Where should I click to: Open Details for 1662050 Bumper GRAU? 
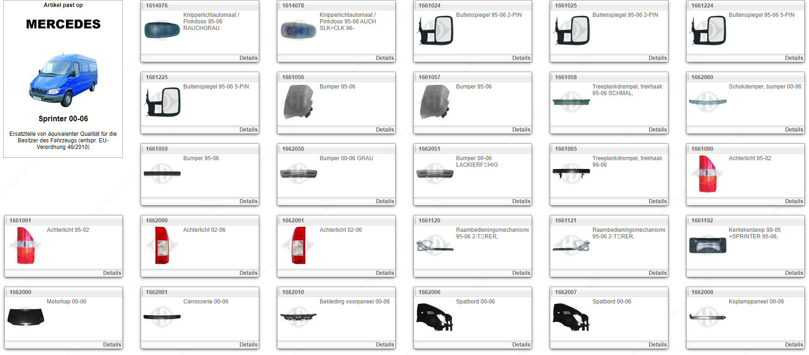click(385, 201)
